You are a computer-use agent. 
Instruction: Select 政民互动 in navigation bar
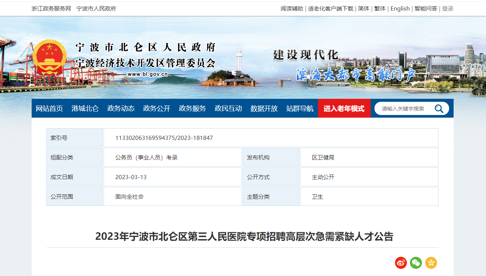point(228,109)
